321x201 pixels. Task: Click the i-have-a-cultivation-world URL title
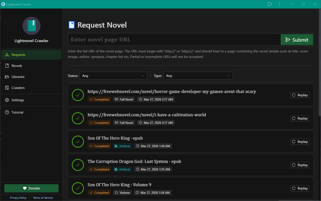coord(147,115)
